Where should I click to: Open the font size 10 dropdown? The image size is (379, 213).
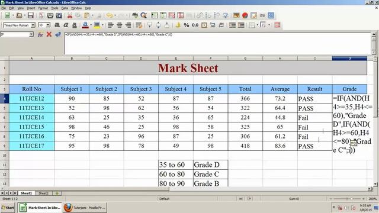[x=48, y=25]
